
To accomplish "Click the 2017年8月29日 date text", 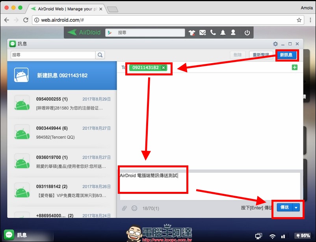I will click(97, 99).
